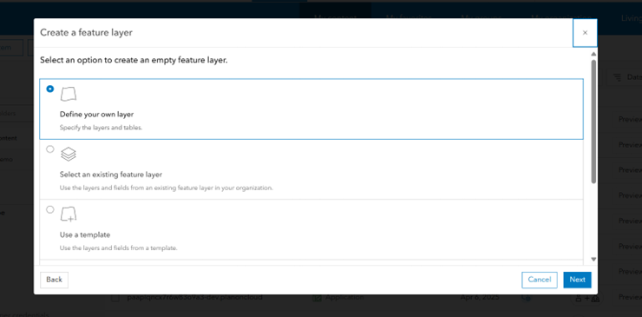Click the dialog scrollbar down arrow
Viewport: 642px width, 317px height.
(x=593, y=259)
